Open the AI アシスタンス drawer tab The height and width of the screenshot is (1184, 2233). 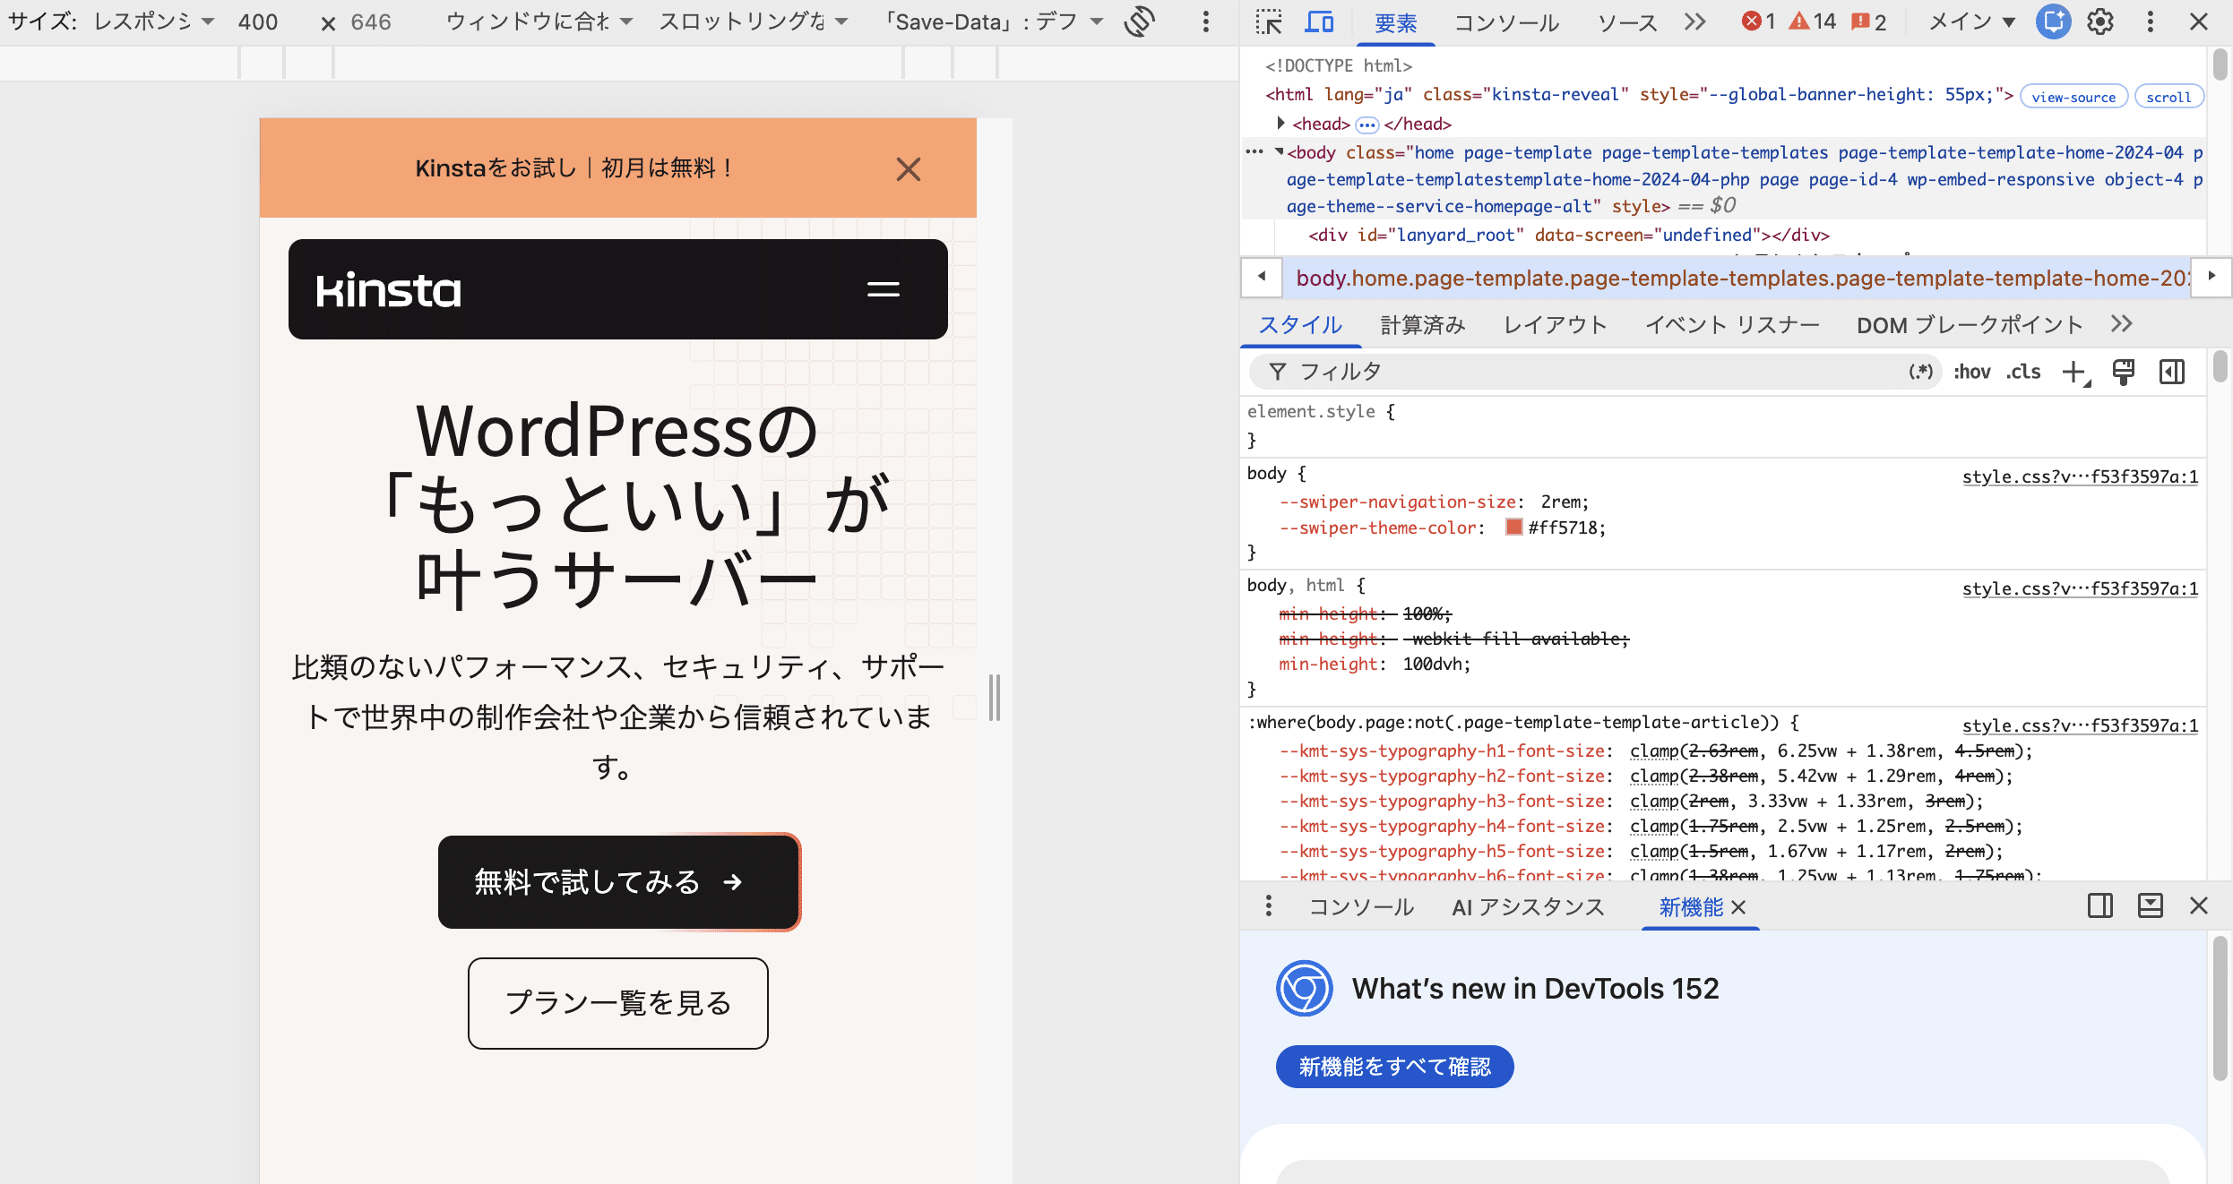tap(1528, 907)
